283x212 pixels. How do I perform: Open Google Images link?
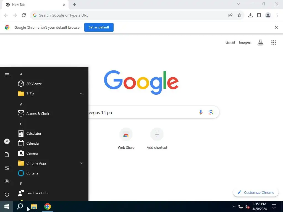[245, 42]
